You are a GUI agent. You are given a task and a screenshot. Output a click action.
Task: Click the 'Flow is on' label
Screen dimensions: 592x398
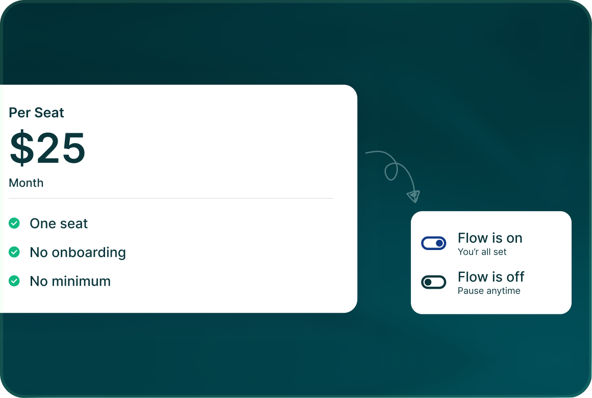tap(490, 238)
